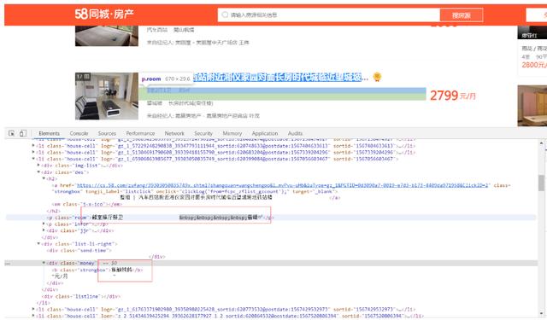This screenshot has width=547, height=320.
Task: Open the Performance tab
Action: pos(140,133)
